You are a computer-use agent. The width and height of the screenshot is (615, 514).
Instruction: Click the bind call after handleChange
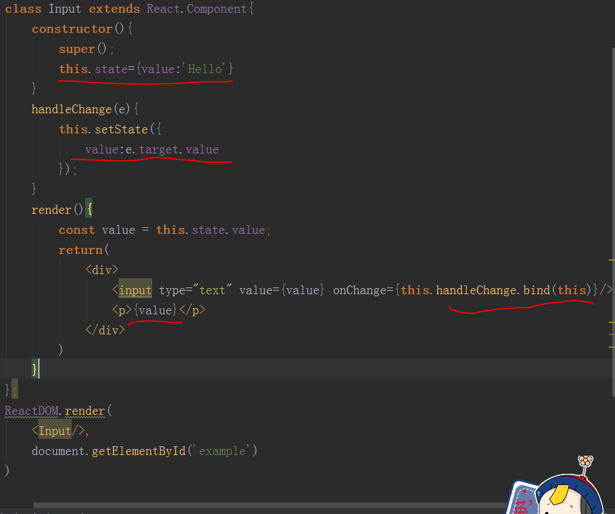(x=537, y=290)
